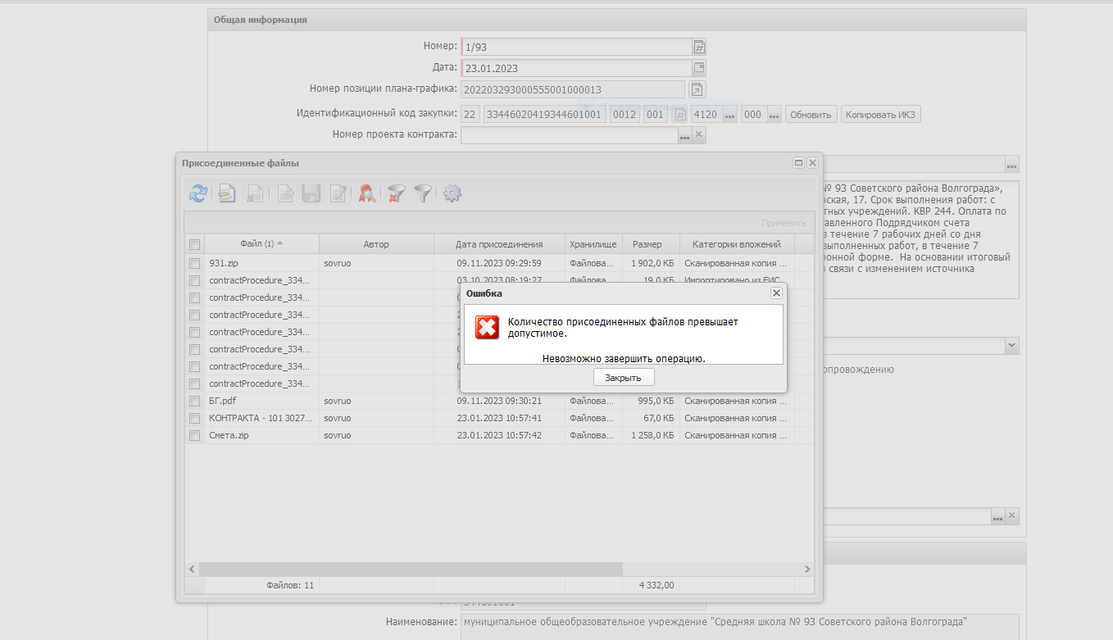Click the signature verification icon with red ribbon
Image resolution: width=1113 pixels, height=640 pixels.
pyautogui.click(x=367, y=193)
